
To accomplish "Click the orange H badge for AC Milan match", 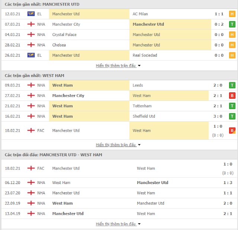I will [x=232, y=14].
